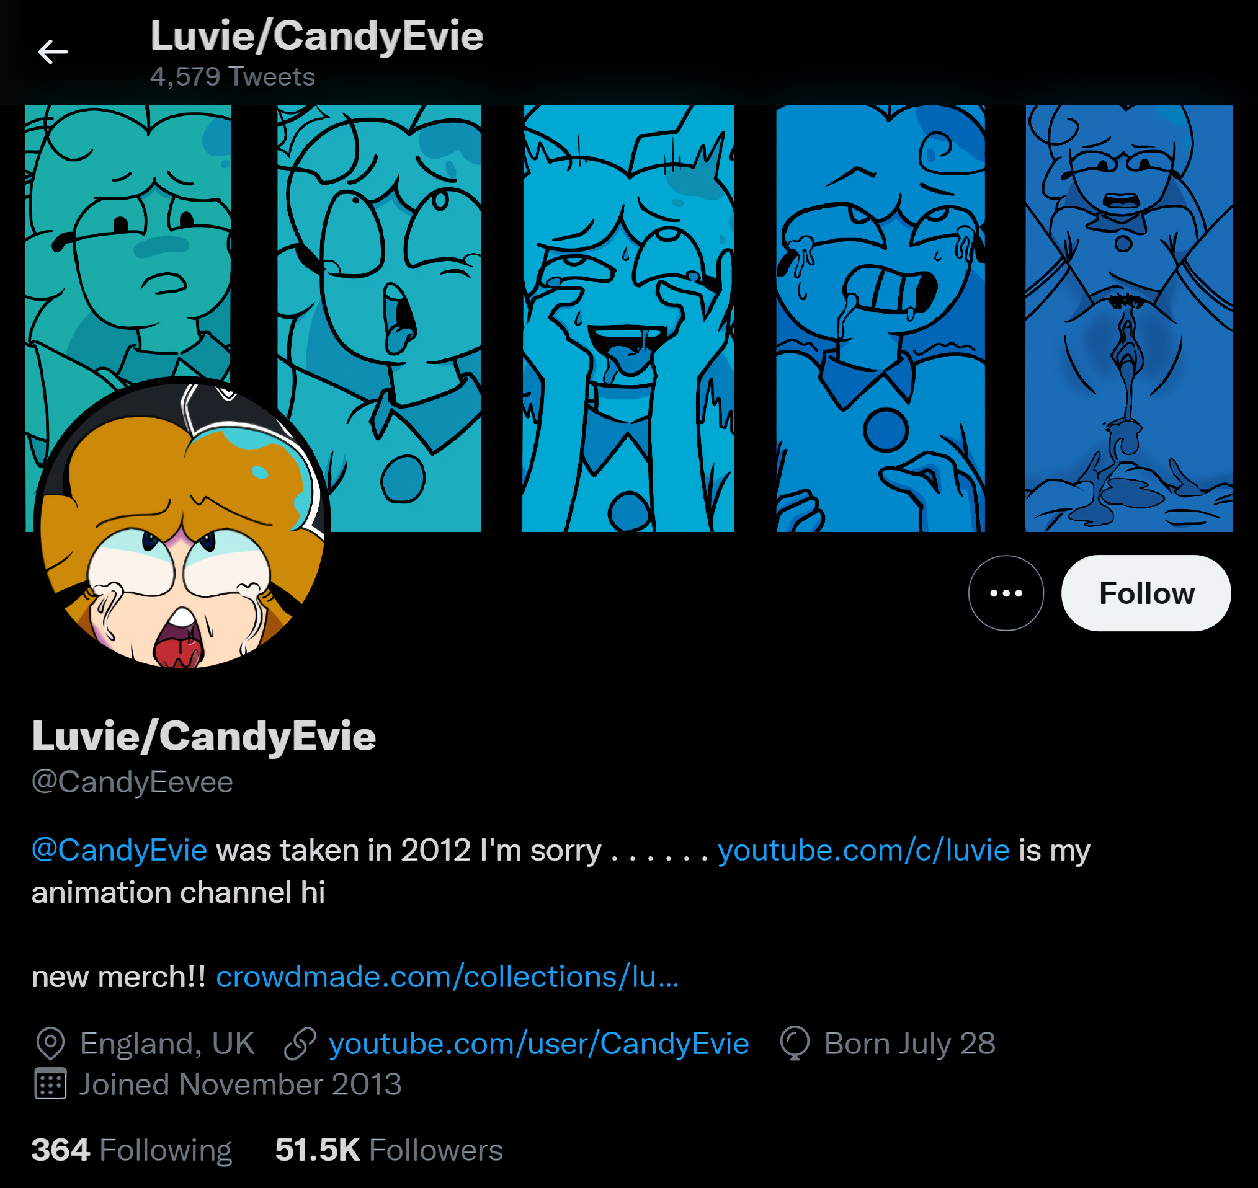The image size is (1258, 1188).
Task: Click the back arrow icon
Action: coord(53,52)
